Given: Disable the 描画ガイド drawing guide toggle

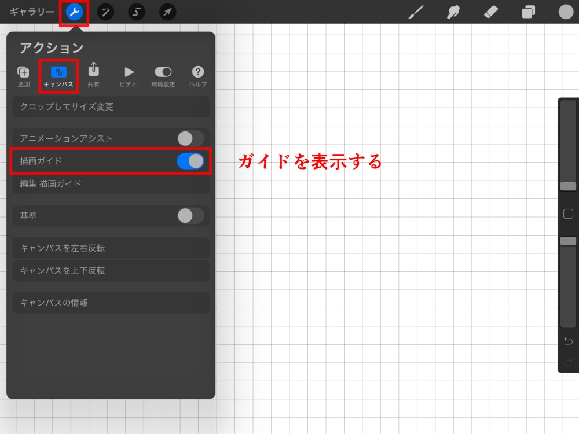Looking at the screenshot, I should tap(190, 161).
